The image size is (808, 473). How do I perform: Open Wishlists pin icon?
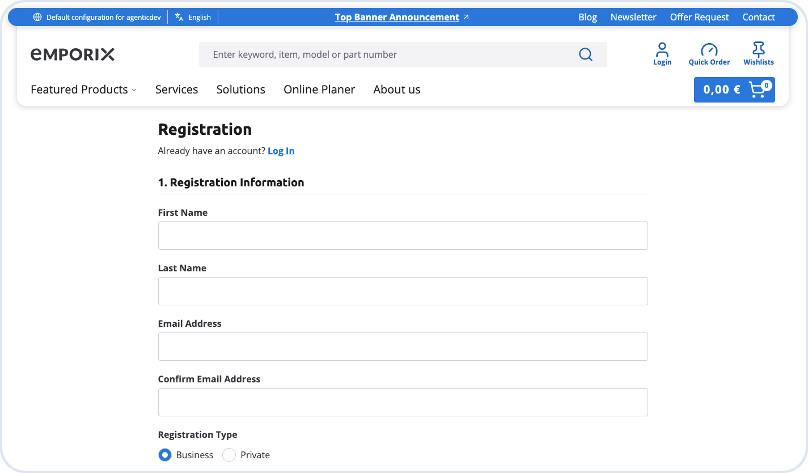758,50
